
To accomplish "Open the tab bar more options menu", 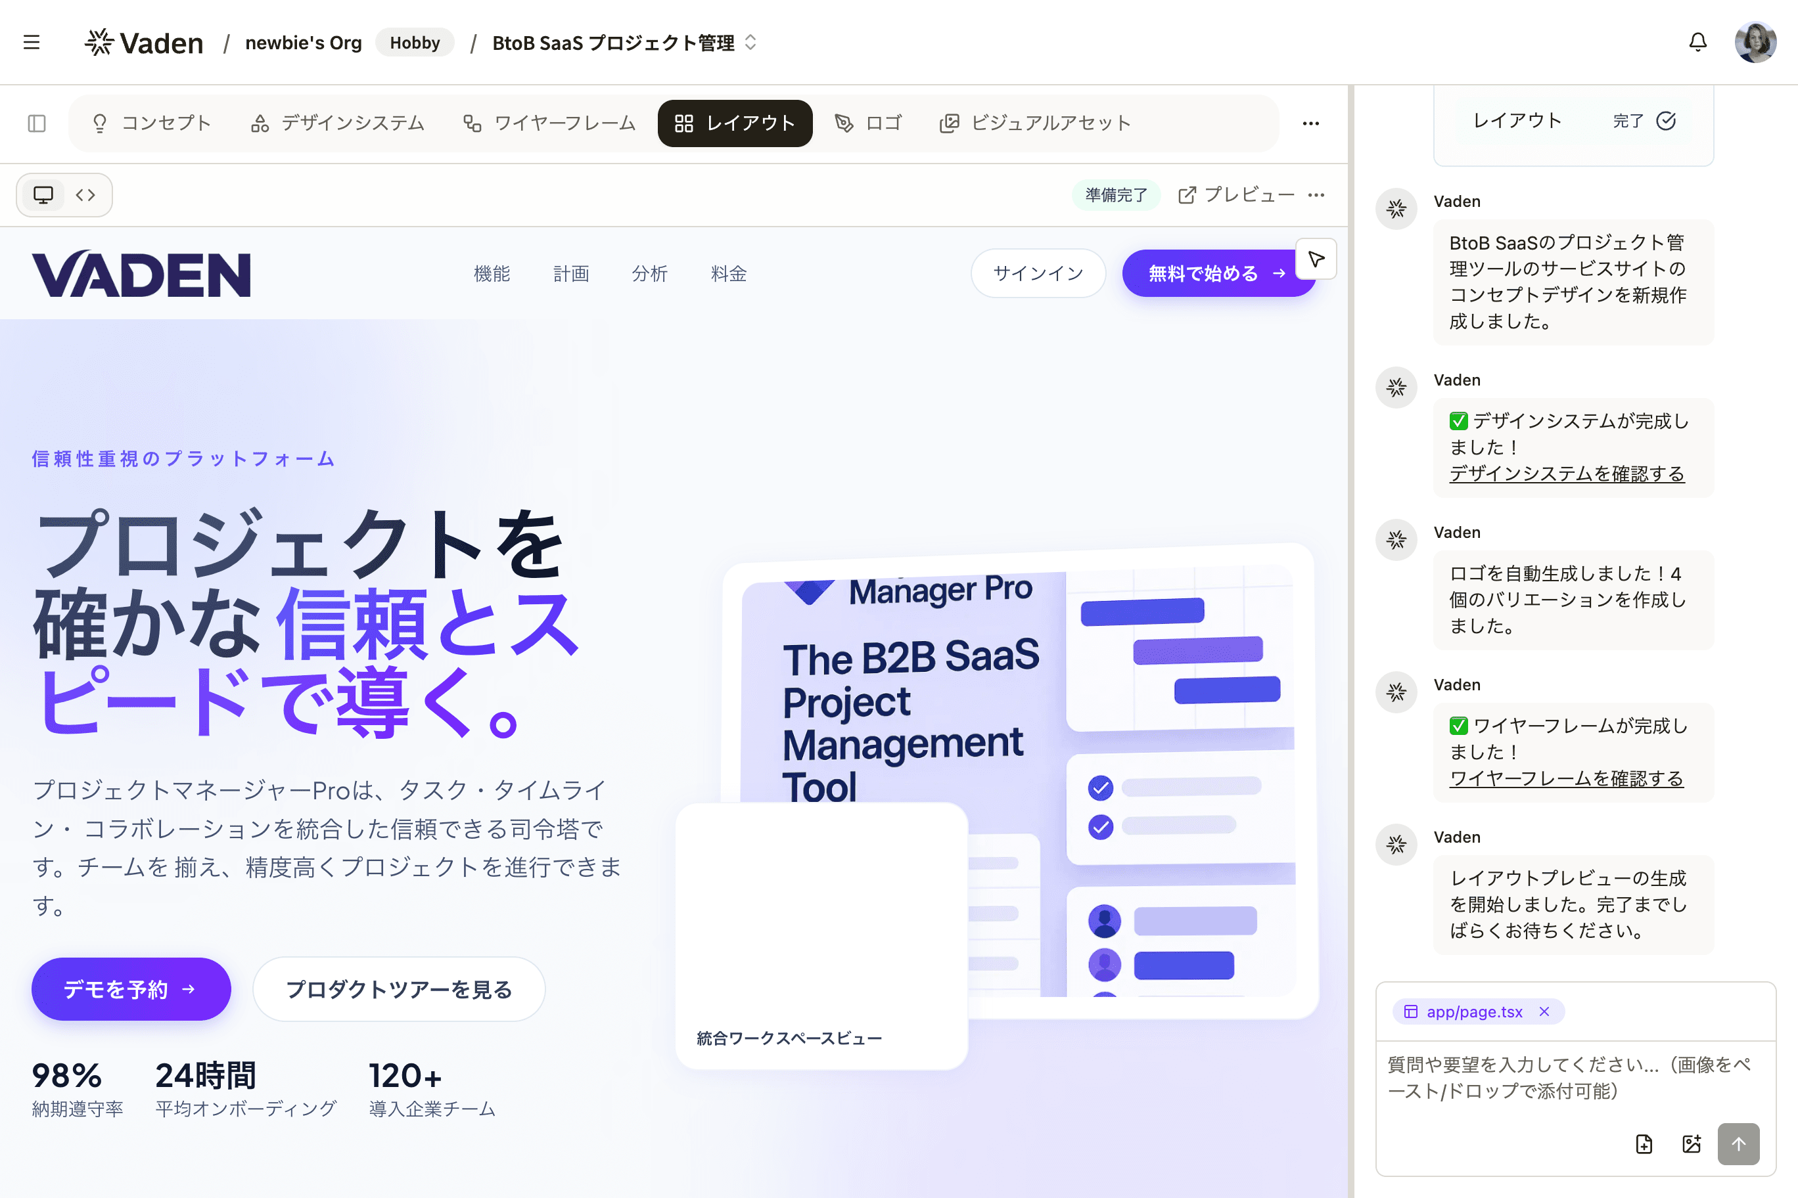I will point(1310,123).
